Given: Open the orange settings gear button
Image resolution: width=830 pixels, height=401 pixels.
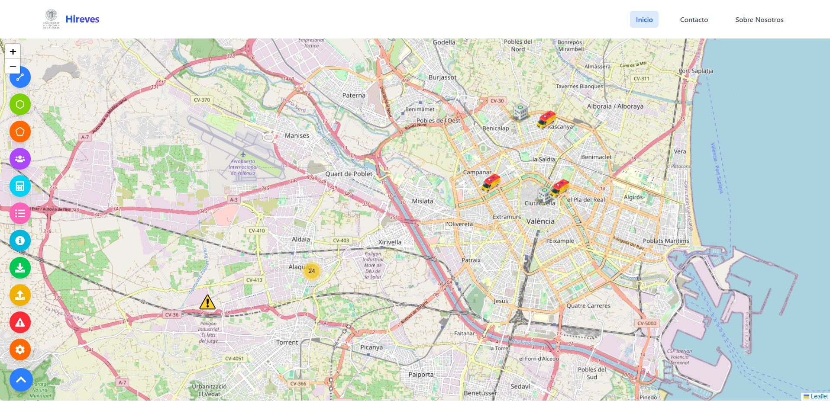Looking at the screenshot, I should point(20,350).
